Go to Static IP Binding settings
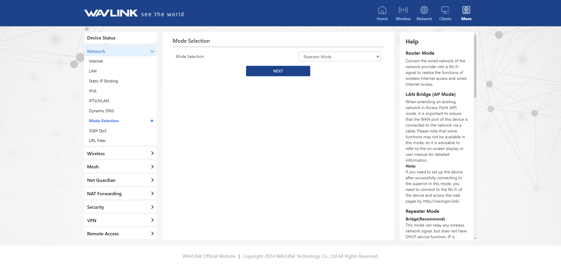This screenshot has height=266, width=561. [103, 81]
